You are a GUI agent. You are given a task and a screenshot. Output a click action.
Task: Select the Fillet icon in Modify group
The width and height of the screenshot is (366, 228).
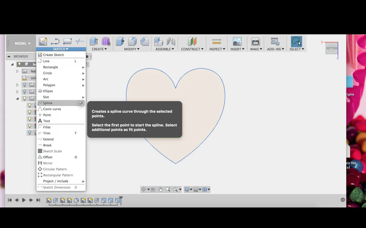click(x=132, y=42)
